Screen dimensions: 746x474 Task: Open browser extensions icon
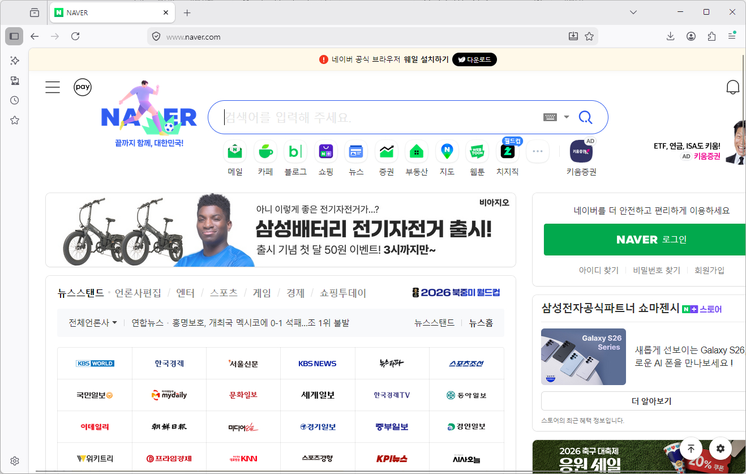(x=711, y=36)
